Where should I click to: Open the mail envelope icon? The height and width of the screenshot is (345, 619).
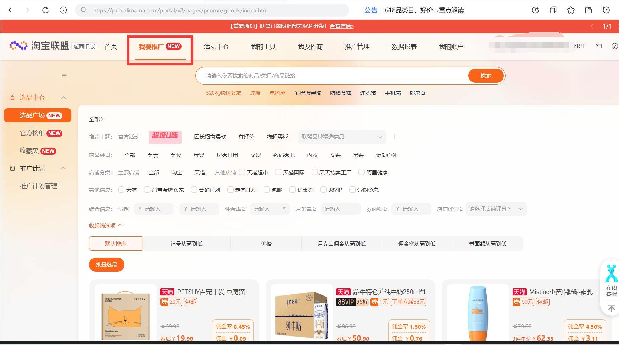599,46
